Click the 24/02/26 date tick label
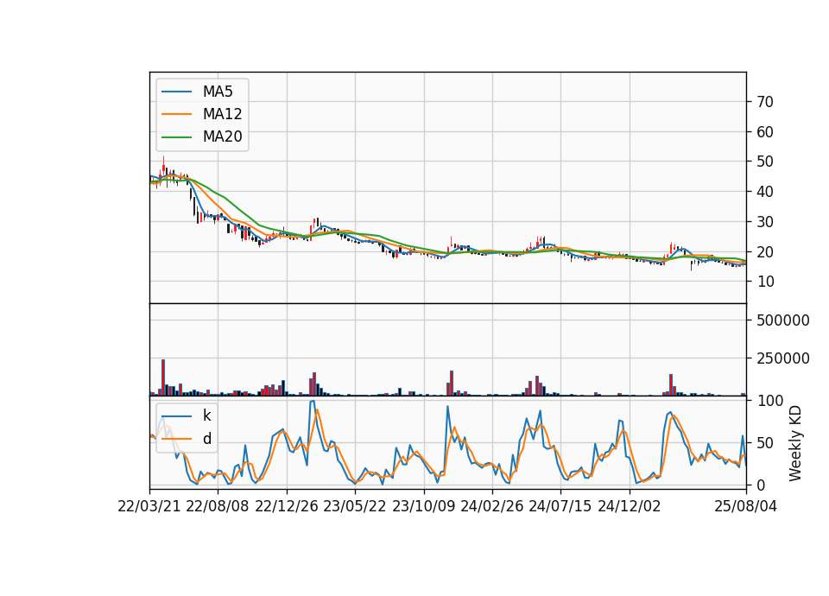This screenshot has height=596, width=829. coord(491,506)
